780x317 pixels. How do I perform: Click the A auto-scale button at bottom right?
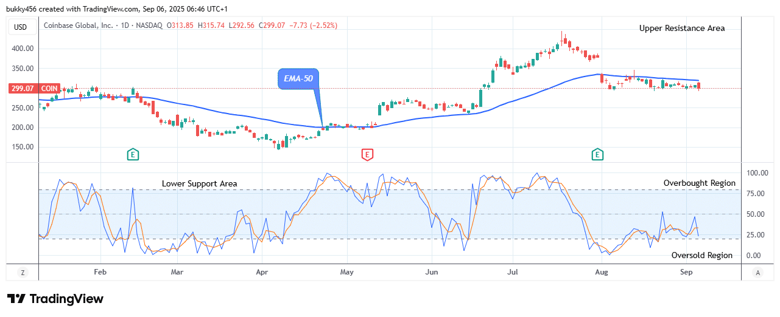point(757,273)
